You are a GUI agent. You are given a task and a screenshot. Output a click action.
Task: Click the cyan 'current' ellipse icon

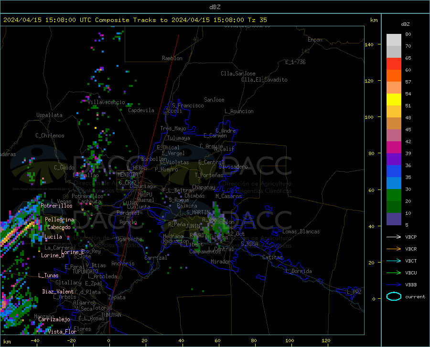(394, 296)
